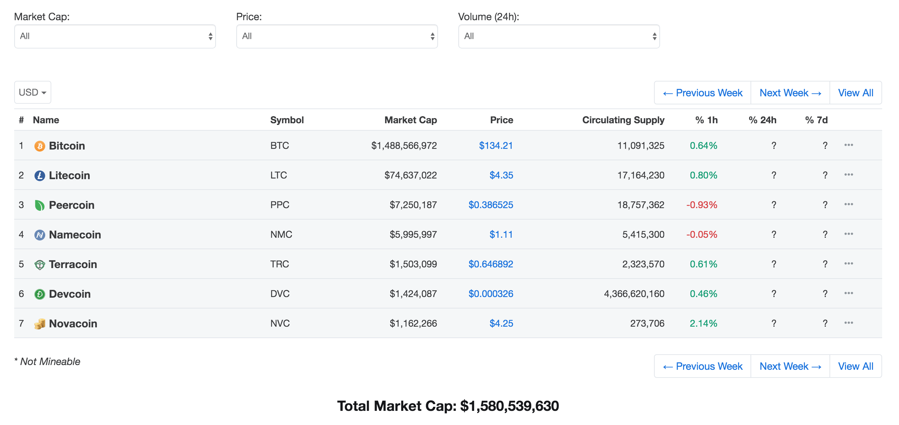899x425 pixels.
Task: Click Novacoin 1h change 2.14%
Action: [x=703, y=323]
